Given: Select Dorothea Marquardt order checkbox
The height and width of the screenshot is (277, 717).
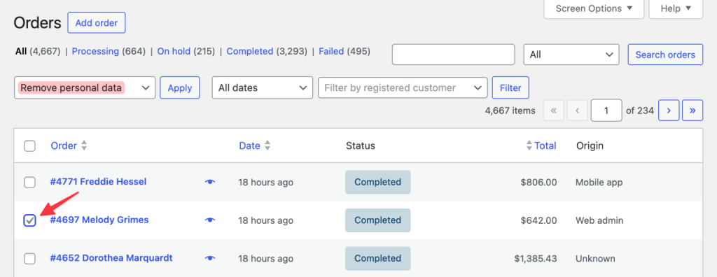Looking at the screenshot, I should [x=29, y=259].
